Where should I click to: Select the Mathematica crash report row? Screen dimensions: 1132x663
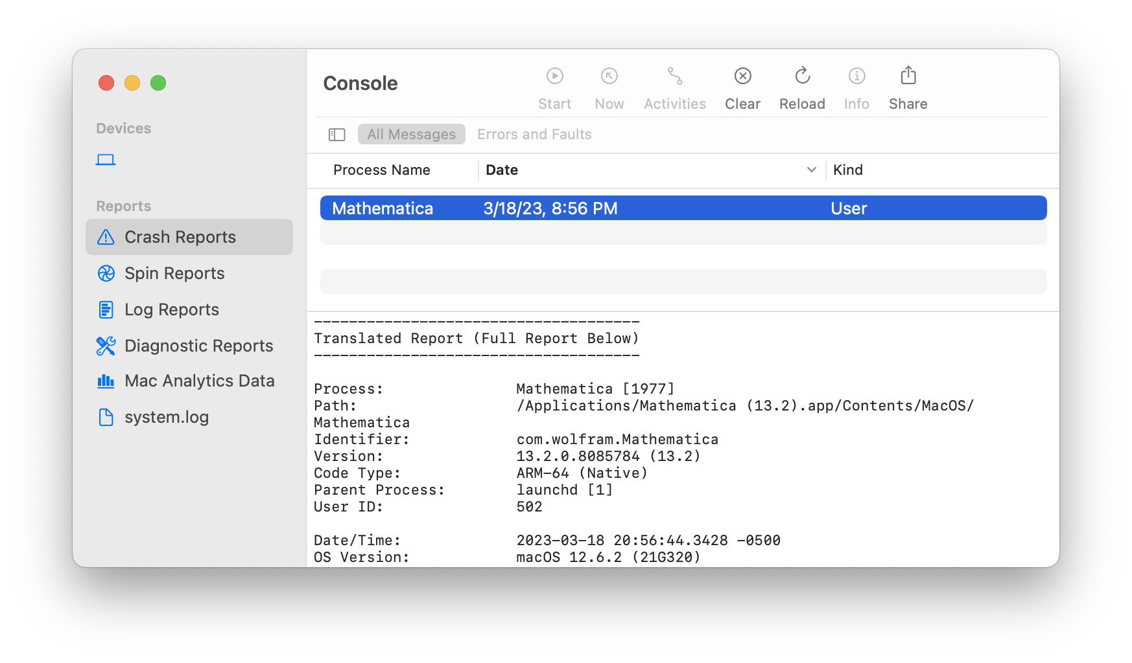tap(683, 208)
